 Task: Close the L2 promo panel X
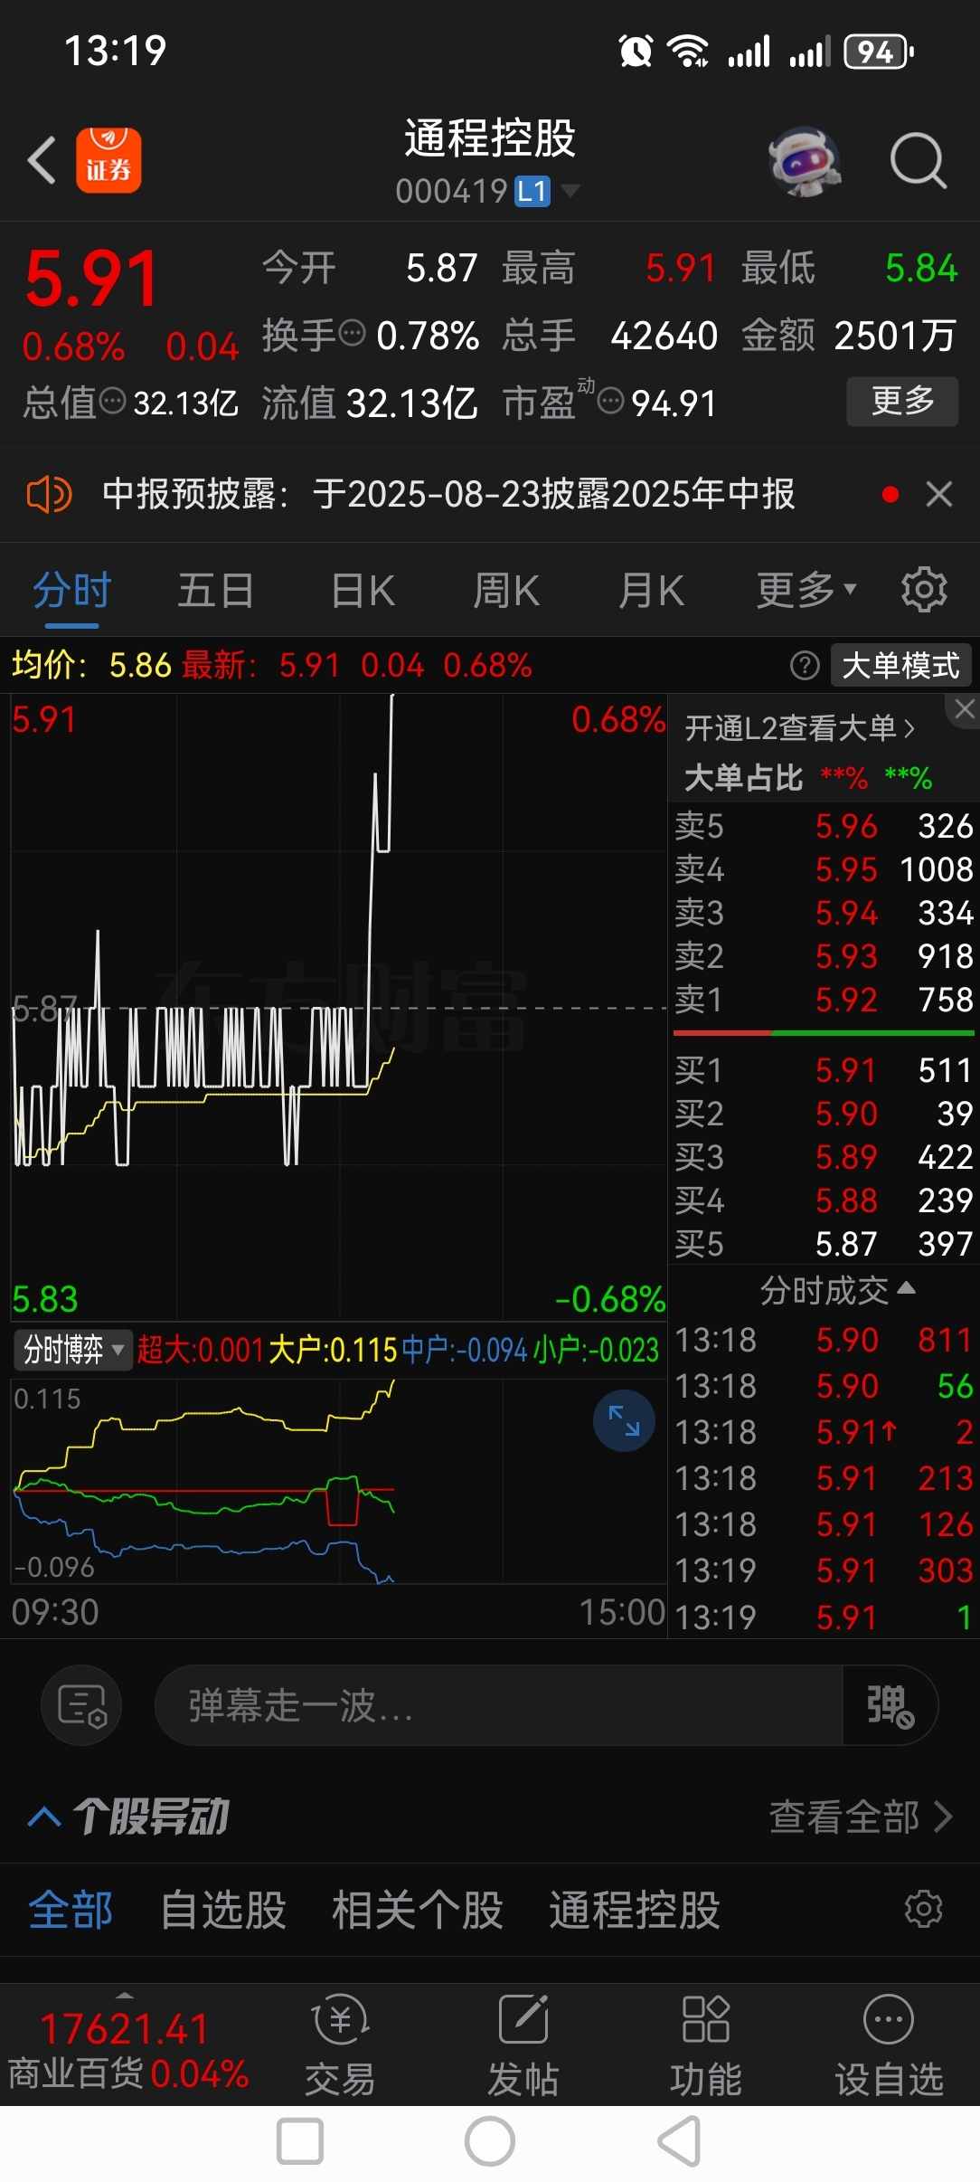(x=965, y=709)
